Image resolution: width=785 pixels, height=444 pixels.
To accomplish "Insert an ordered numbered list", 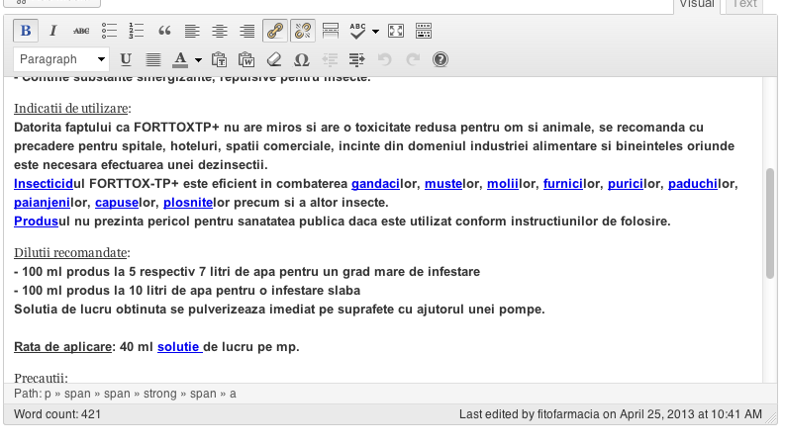I will tap(137, 31).
